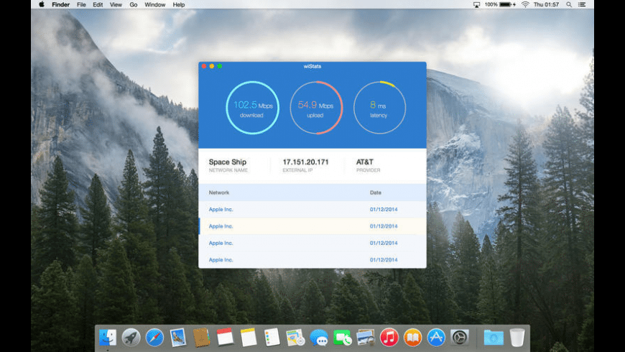625x352 pixels.
Task: Sort by the Date column header
Action: click(376, 193)
